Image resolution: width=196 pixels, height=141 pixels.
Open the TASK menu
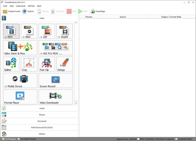[x=5, y=6]
